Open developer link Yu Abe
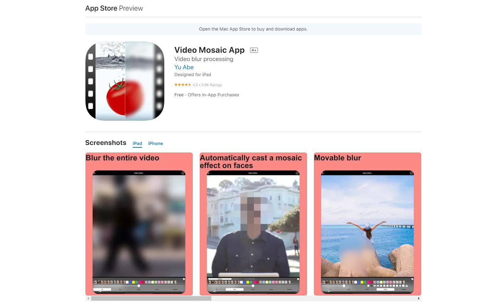Viewport: 495px width, 303px height. [x=184, y=67]
